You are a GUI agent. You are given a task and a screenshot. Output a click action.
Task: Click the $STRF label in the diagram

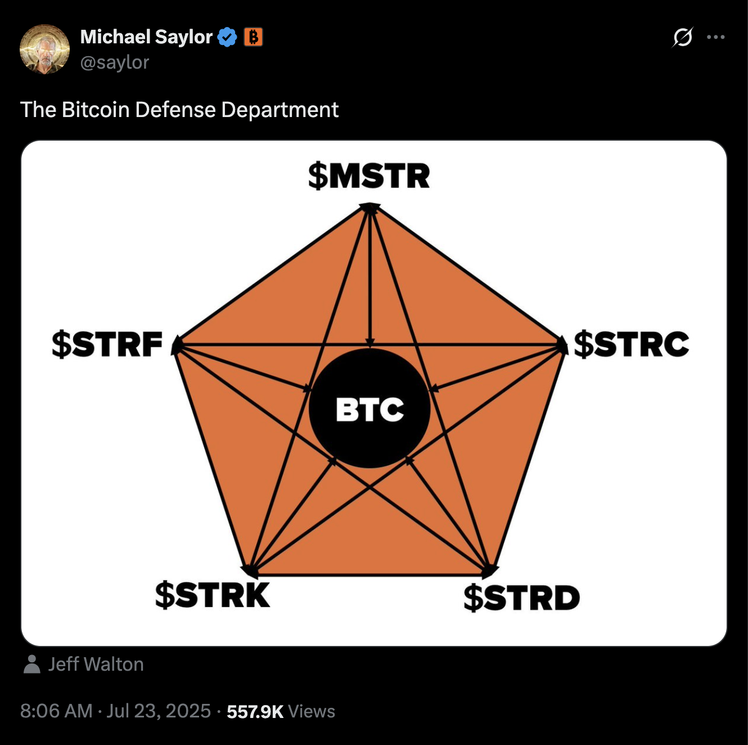click(107, 344)
